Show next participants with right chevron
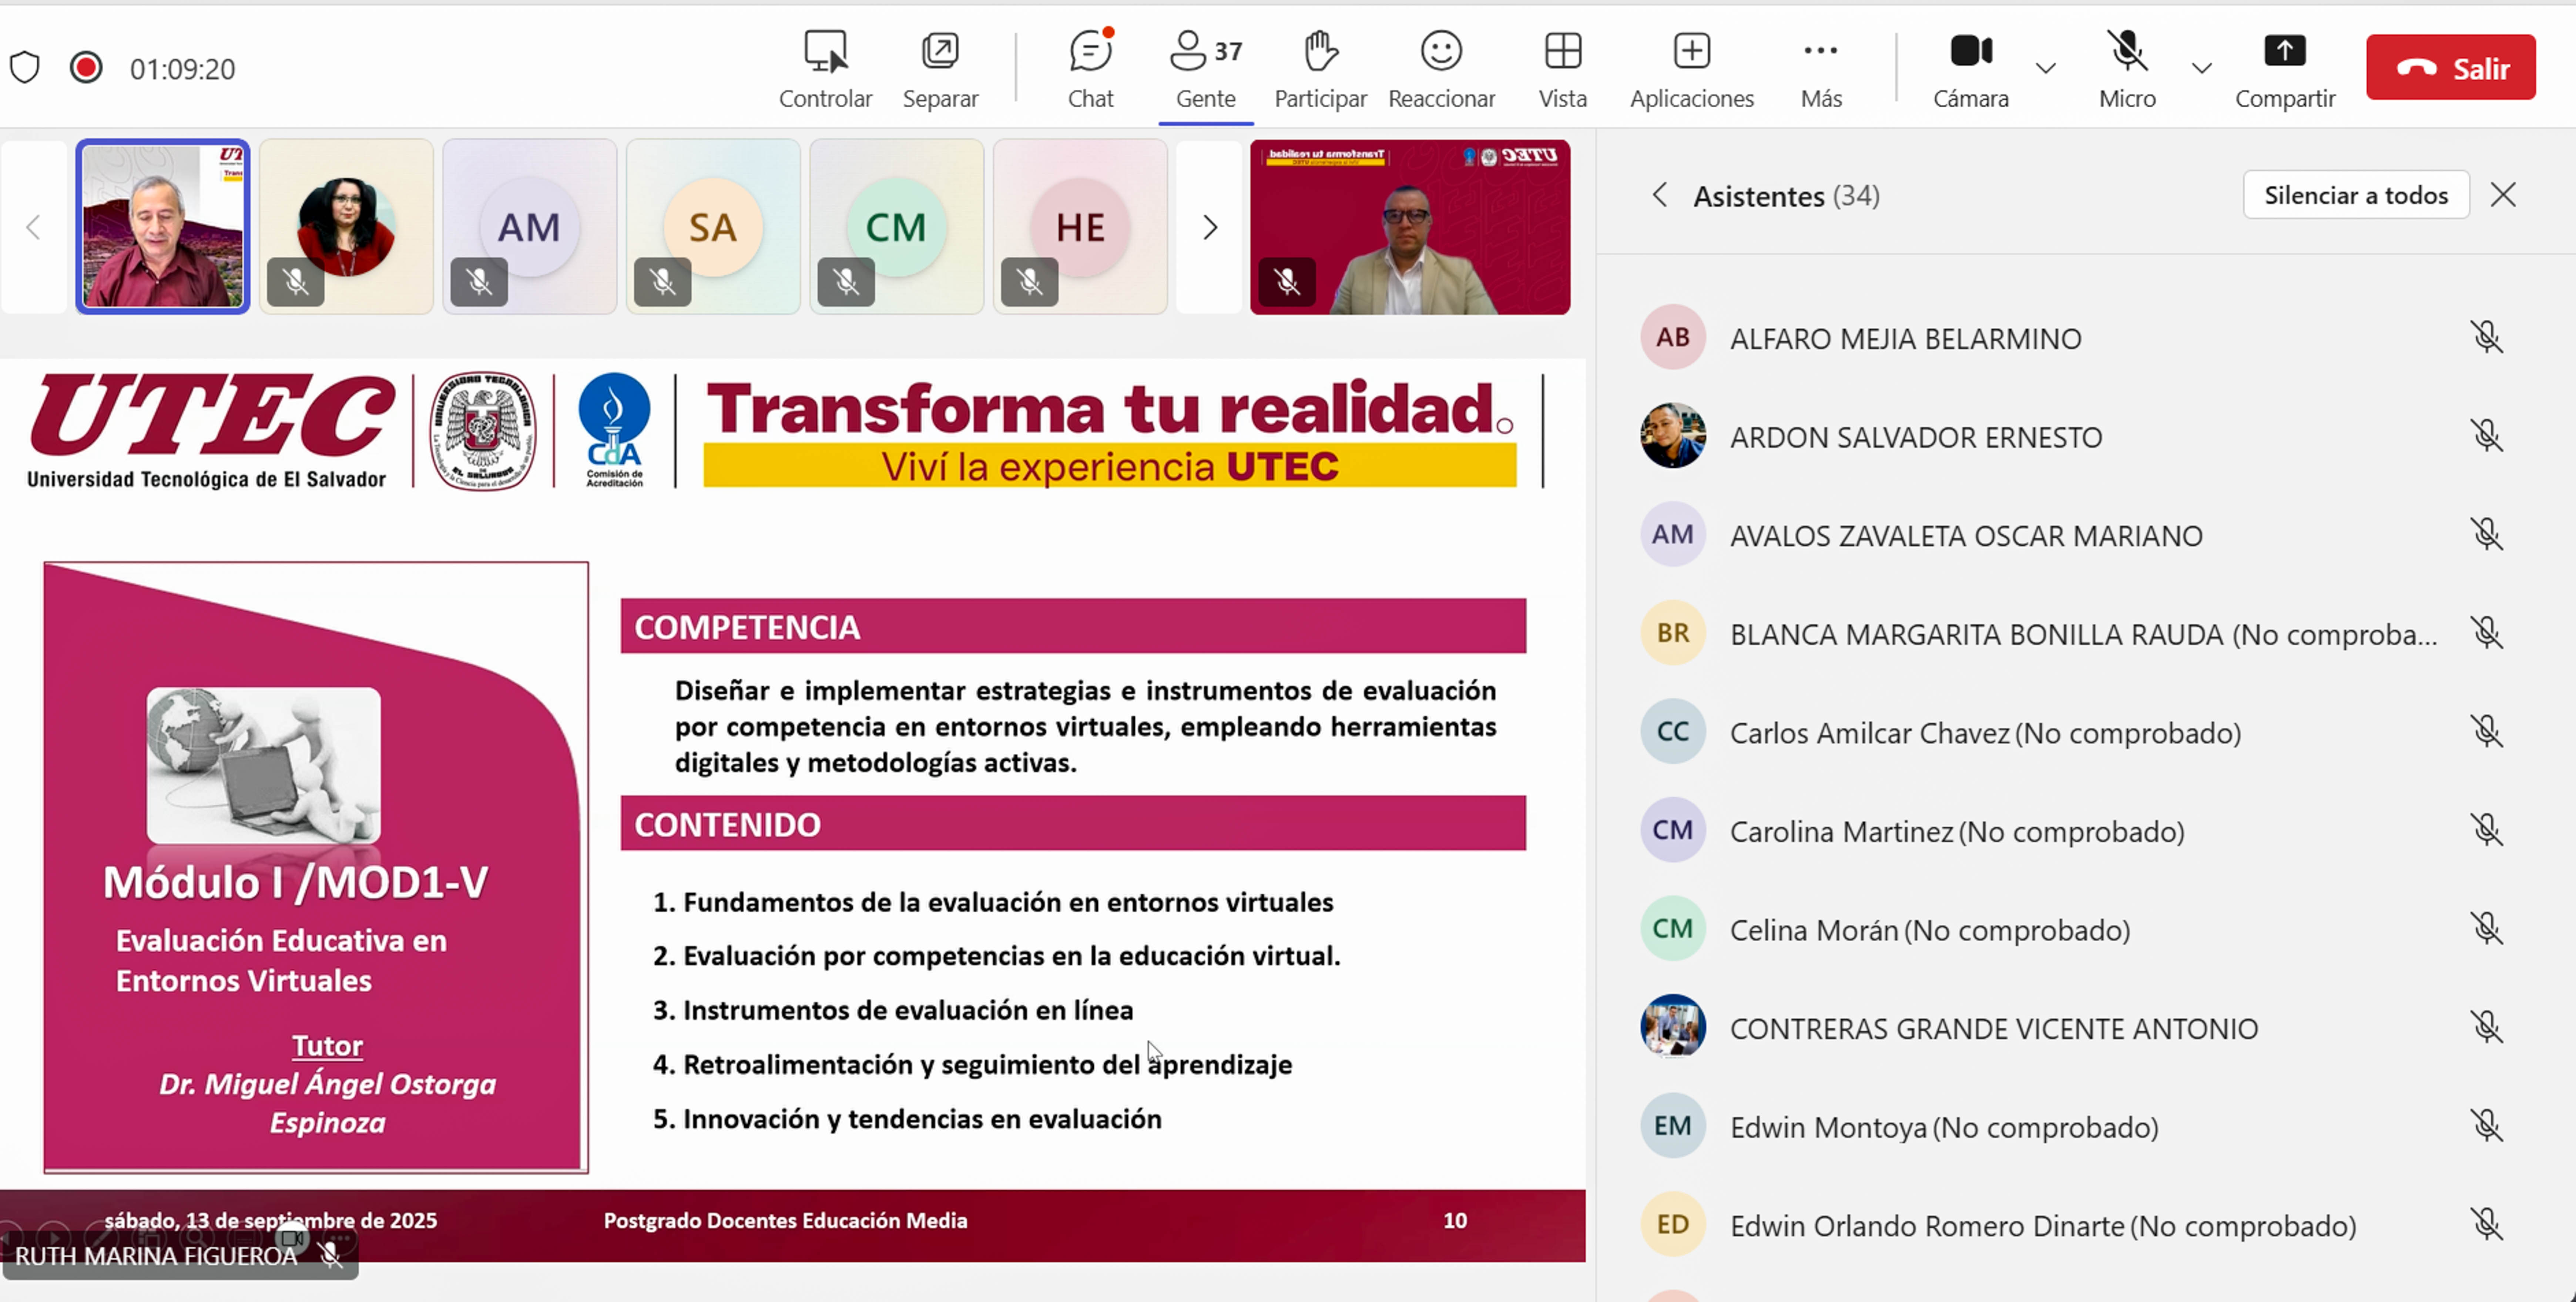Image resolution: width=2576 pixels, height=1302 pixels. [1209, 228]
